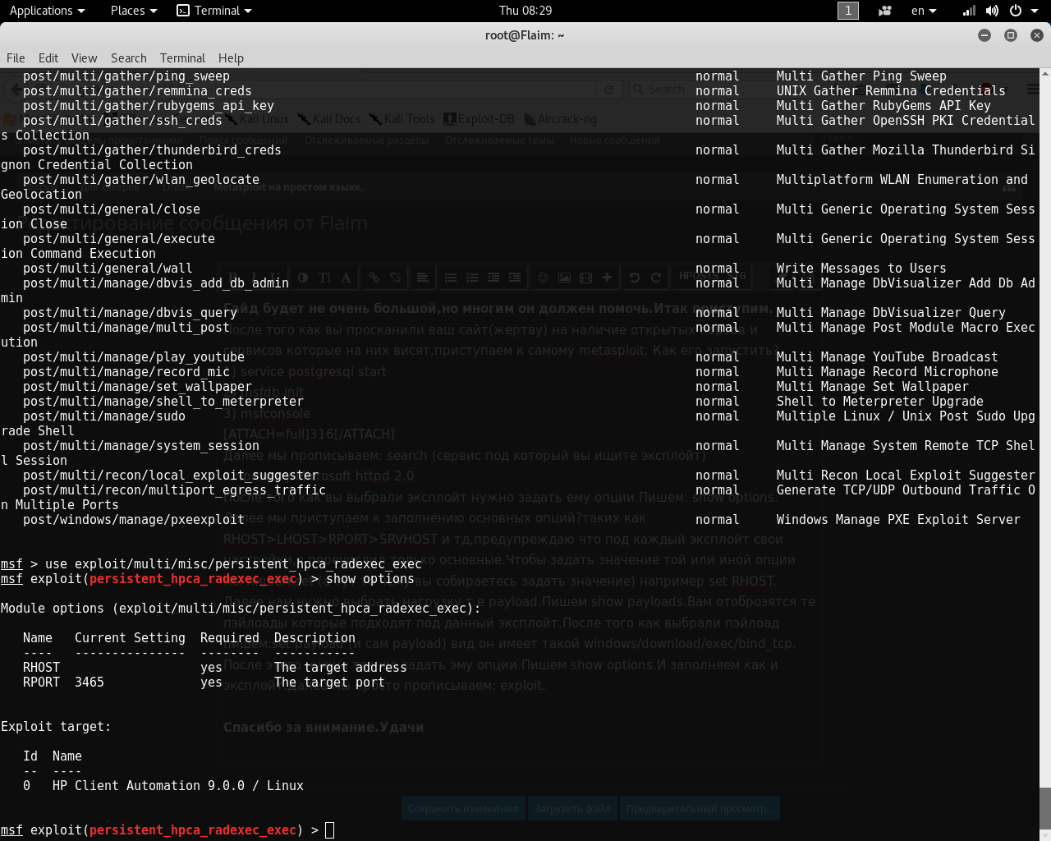Screen dimensions: 1051x841
Task: Click the network signal strength icon
Action: 970,11
